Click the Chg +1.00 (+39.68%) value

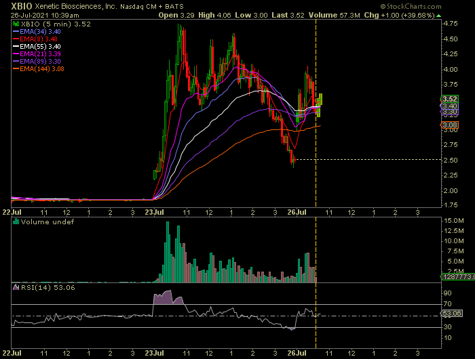(x=399, y=15)
